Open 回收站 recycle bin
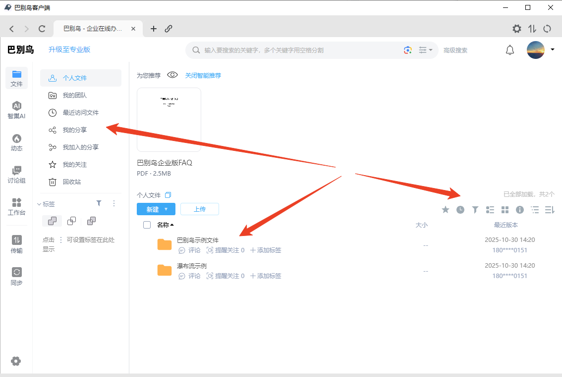Viewport: 562px width, 377px height. point(81,182)
